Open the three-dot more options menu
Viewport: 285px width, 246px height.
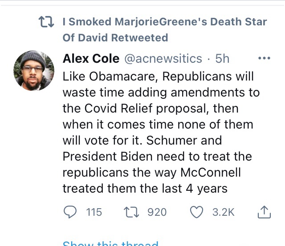(x=265, y=58)
